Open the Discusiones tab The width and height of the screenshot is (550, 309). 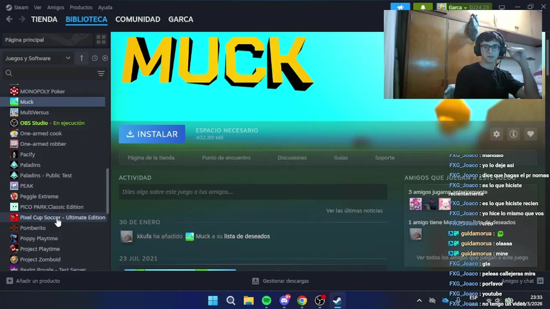(x=292, y=158)
